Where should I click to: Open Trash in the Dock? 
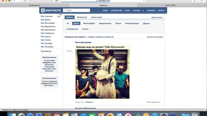click(195, 114)
